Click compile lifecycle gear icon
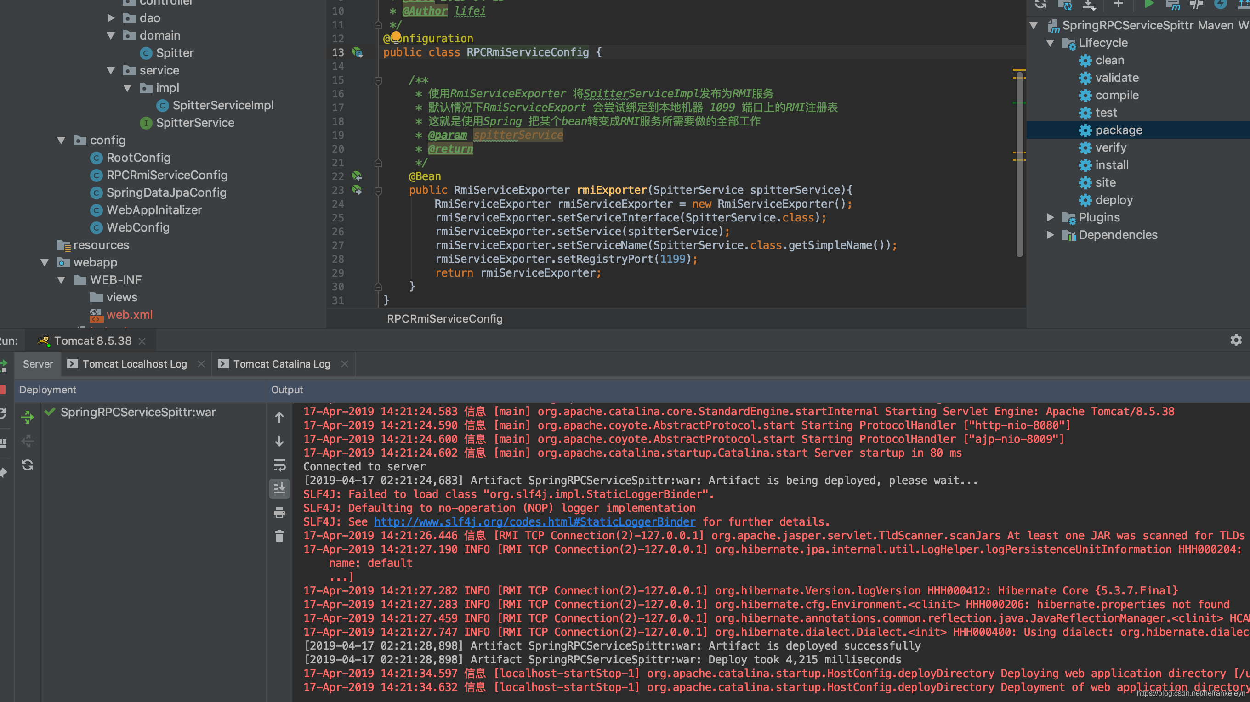 tap(1085, 95)
